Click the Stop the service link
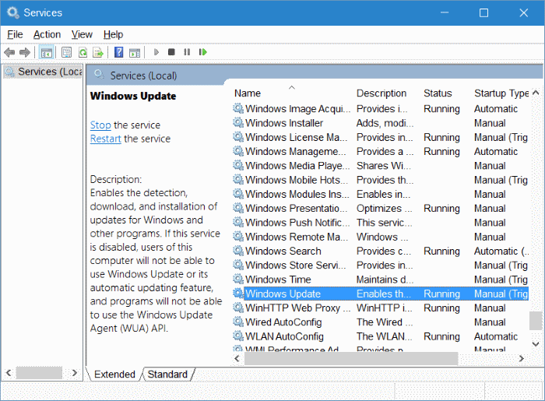Viewport: 545px width, 401px height. tap(100, 125)
